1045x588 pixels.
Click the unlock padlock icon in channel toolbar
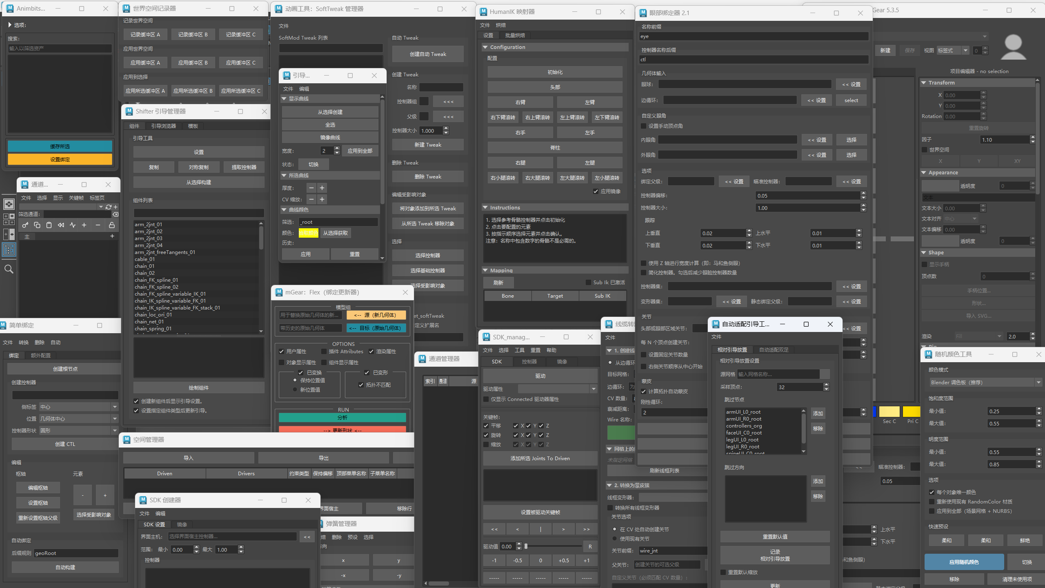click(x=111, y=225)
